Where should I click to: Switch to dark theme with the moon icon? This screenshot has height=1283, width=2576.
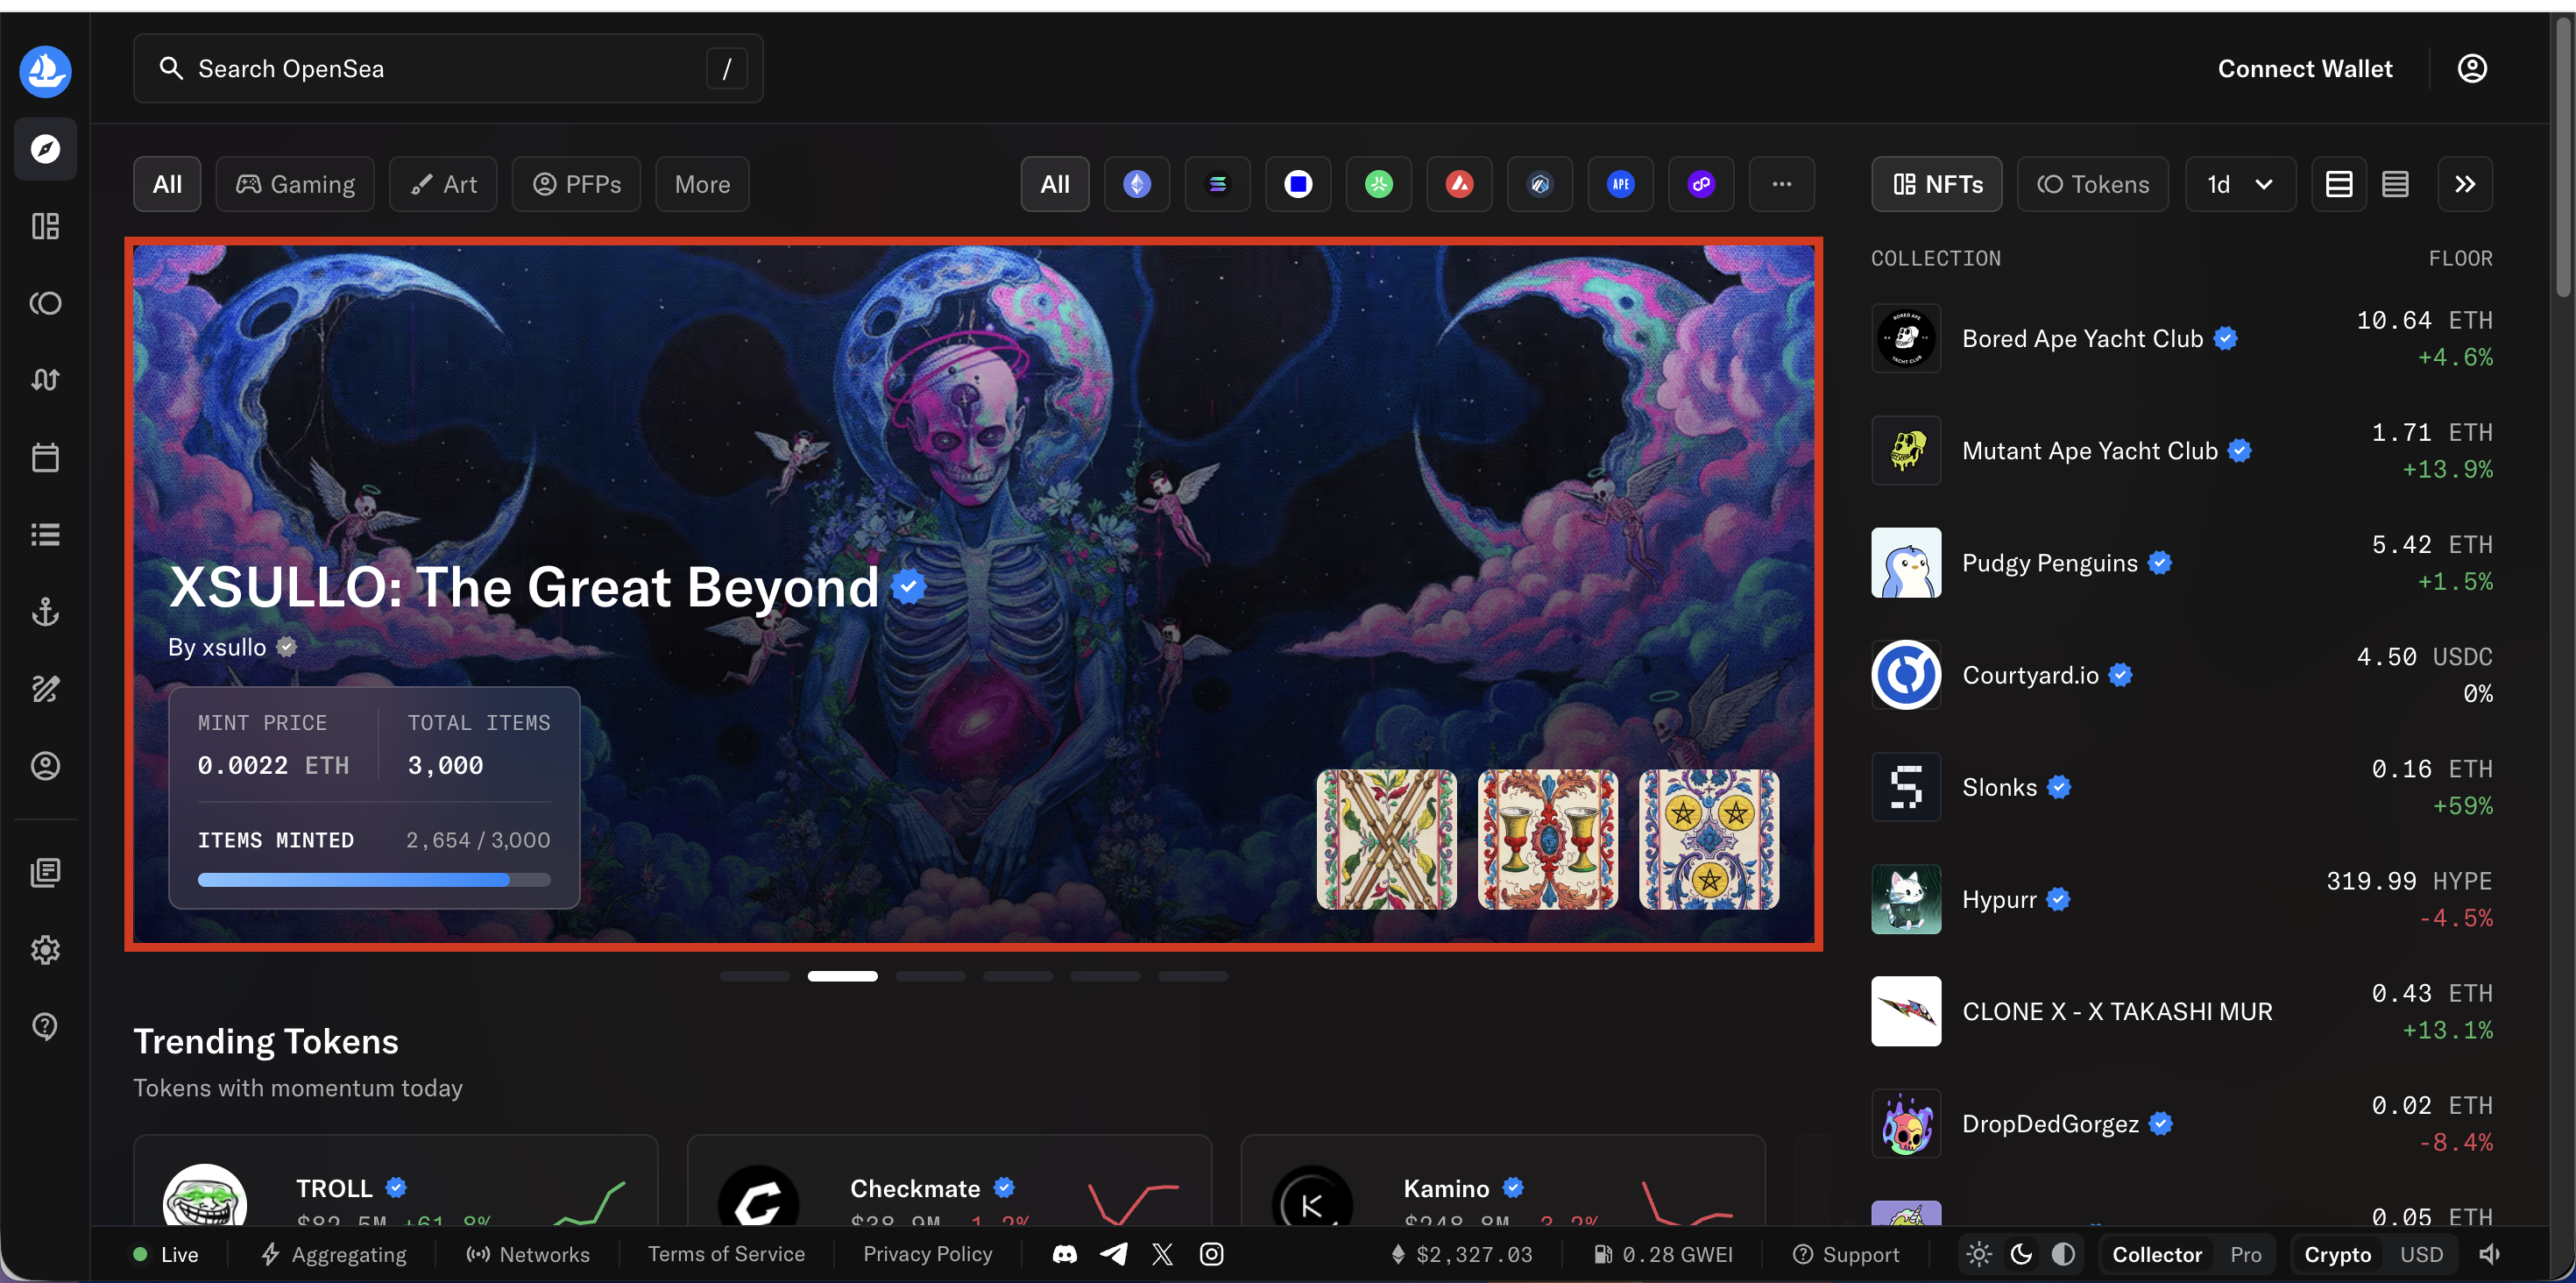[x=2021, y=1254]
